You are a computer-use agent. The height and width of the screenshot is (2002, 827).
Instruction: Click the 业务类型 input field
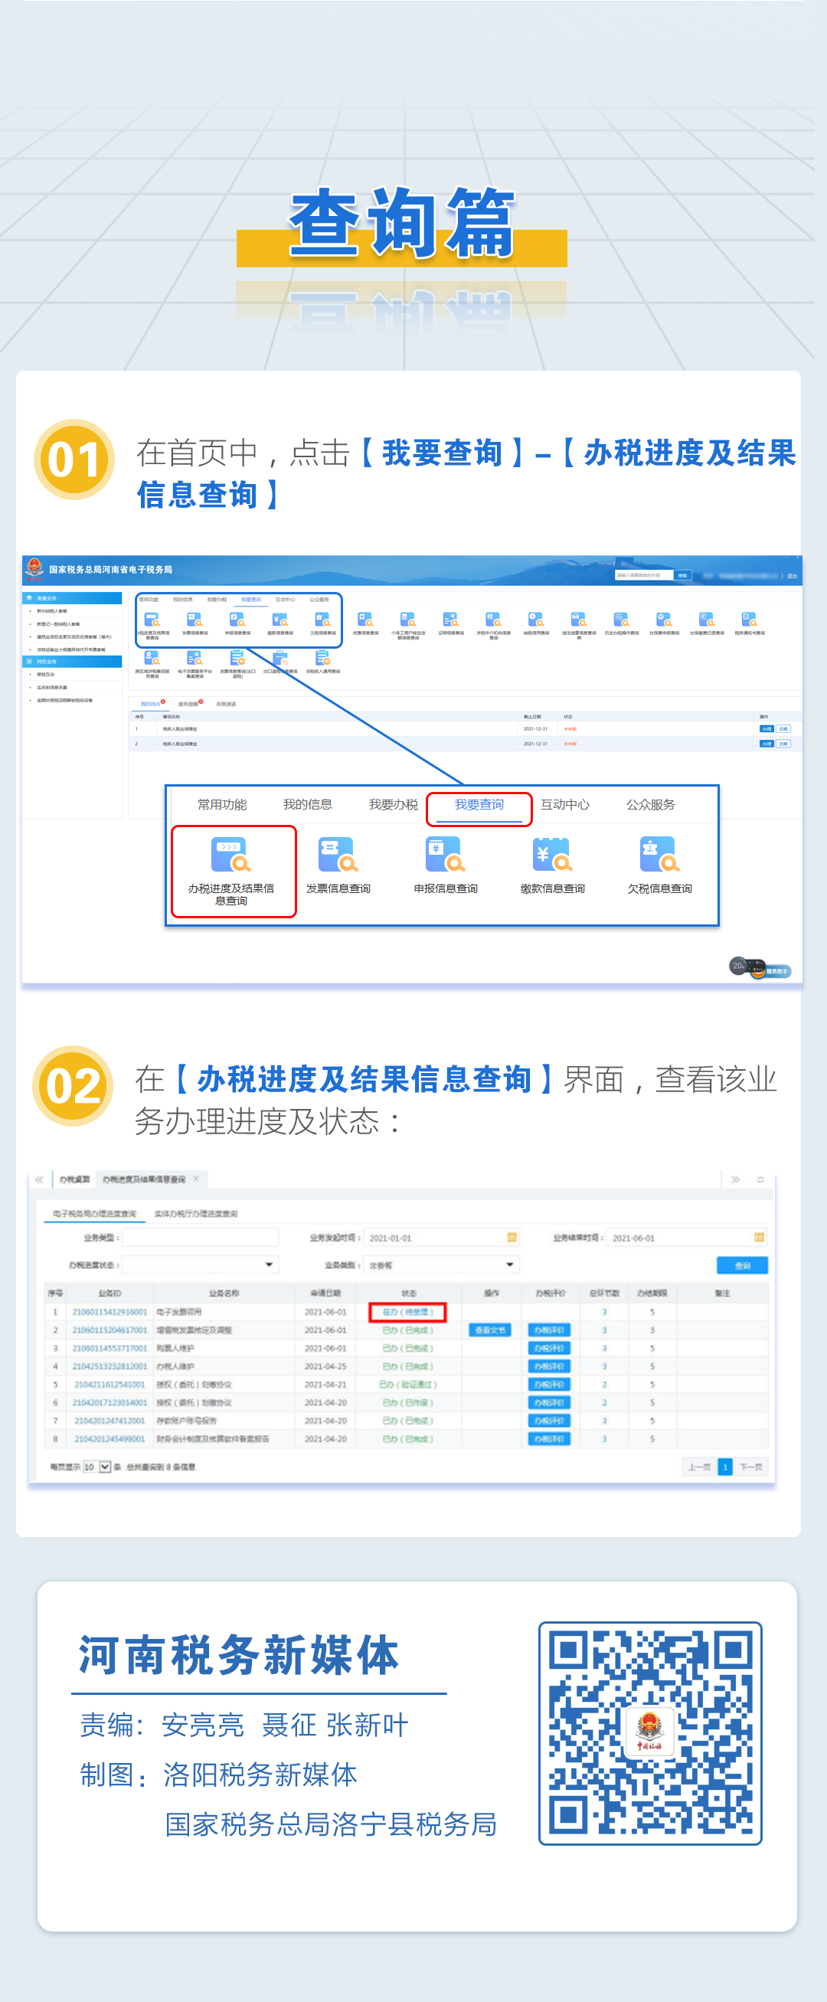201,1237
